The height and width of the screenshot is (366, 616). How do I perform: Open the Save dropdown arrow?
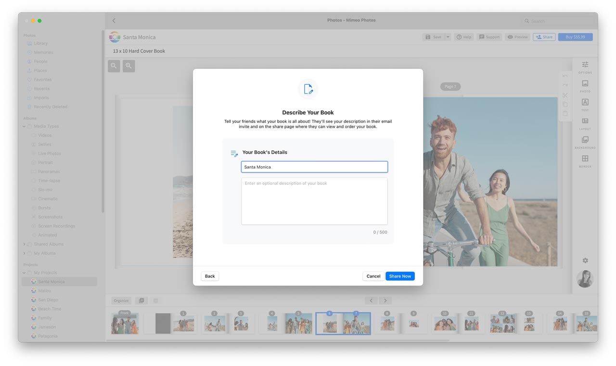tap(448, 37)
